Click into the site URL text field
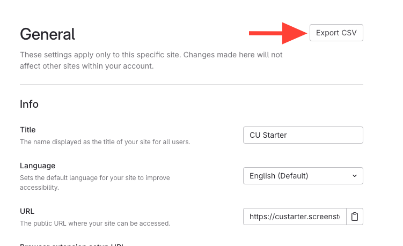 [x=295, y=217]
